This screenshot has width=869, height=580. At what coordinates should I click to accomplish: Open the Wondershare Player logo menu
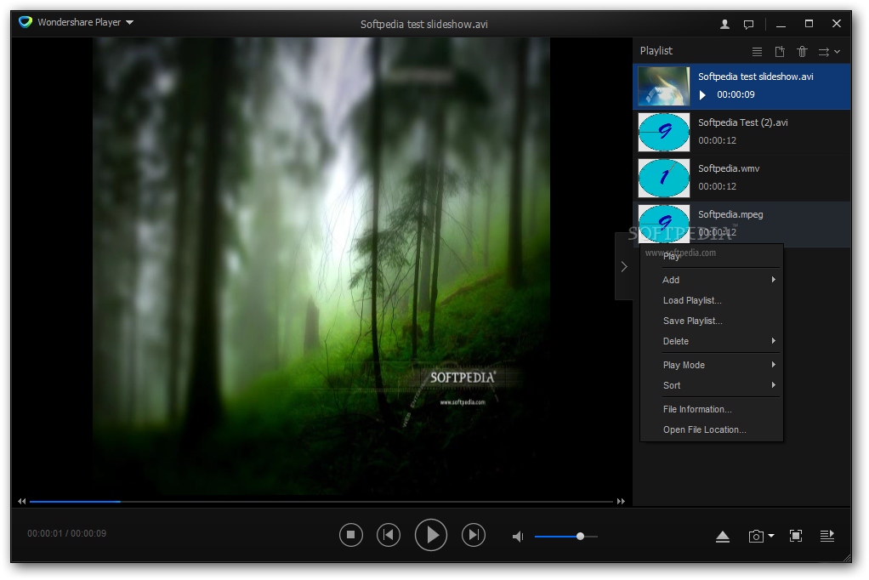click(x=26, y=22)
